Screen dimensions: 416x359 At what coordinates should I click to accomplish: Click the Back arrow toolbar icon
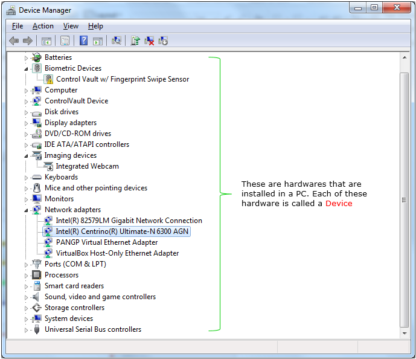tap(13, 40)
